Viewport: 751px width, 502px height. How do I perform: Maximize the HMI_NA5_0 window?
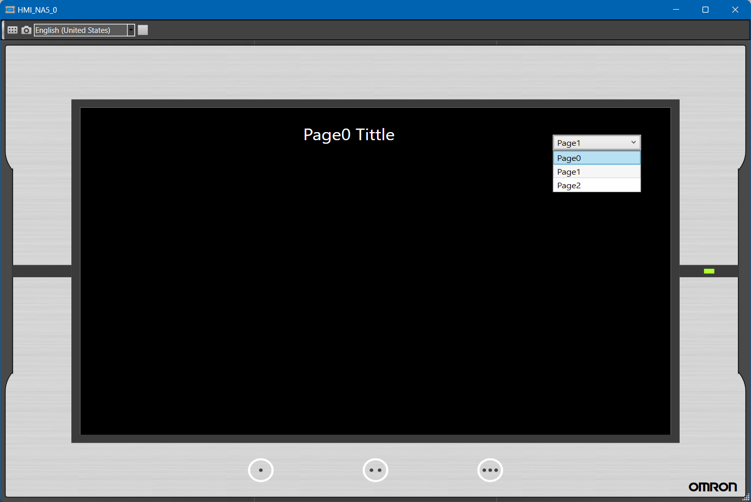(705, 10)
